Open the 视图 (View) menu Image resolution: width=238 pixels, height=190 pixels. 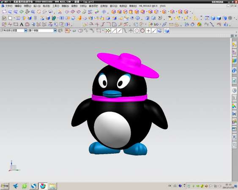click(x=27, y=6)
